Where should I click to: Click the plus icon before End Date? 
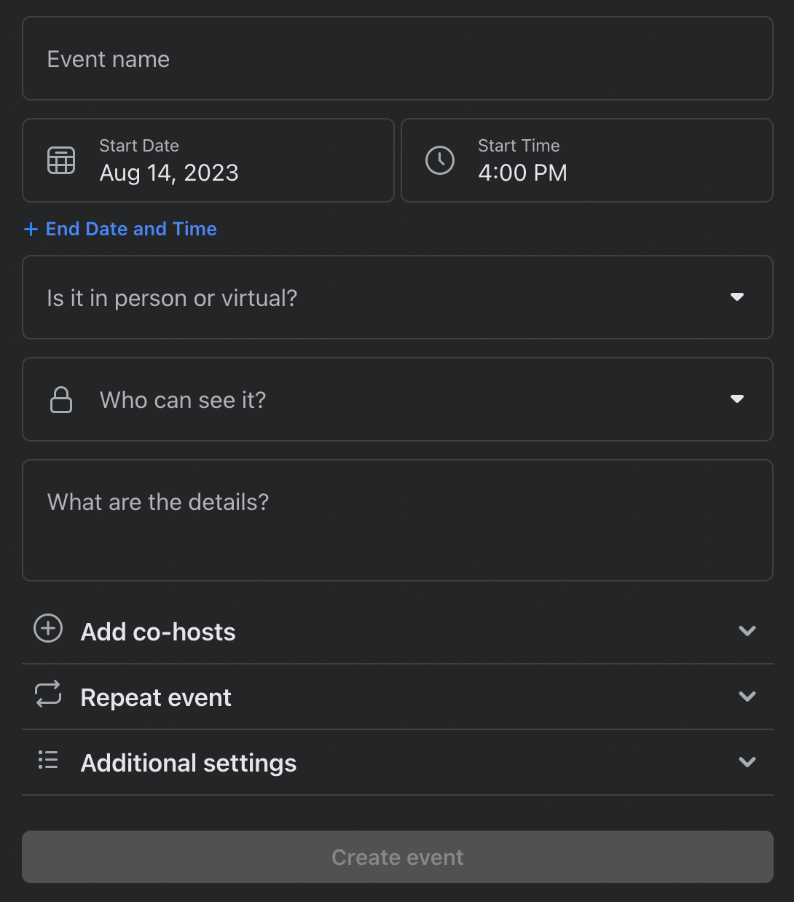pos(31,230)
